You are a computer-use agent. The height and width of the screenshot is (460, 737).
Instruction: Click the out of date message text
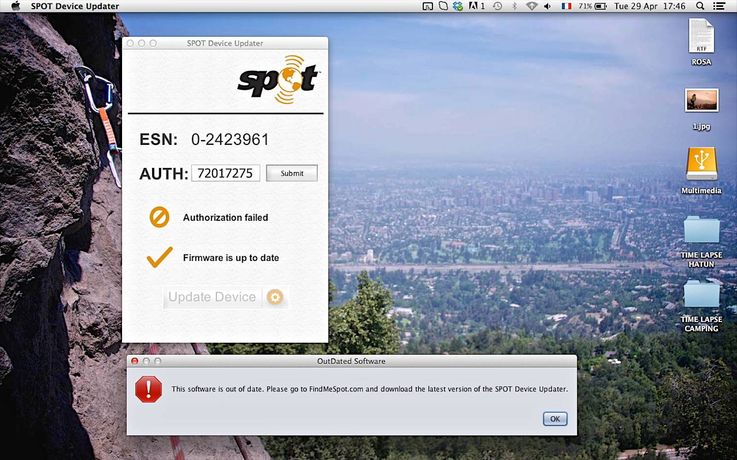tap(370, 389)
